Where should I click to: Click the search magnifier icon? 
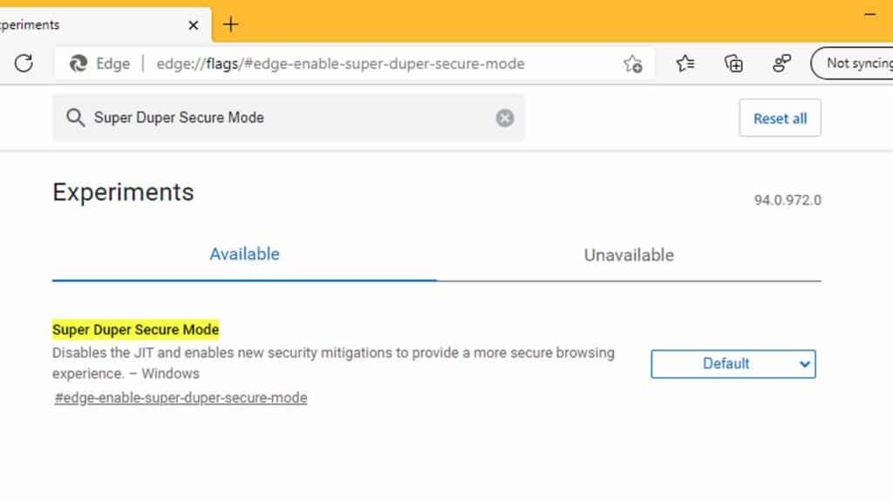(75, 118)
